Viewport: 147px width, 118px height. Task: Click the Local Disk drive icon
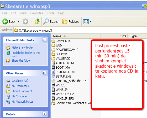pos(8,81)
